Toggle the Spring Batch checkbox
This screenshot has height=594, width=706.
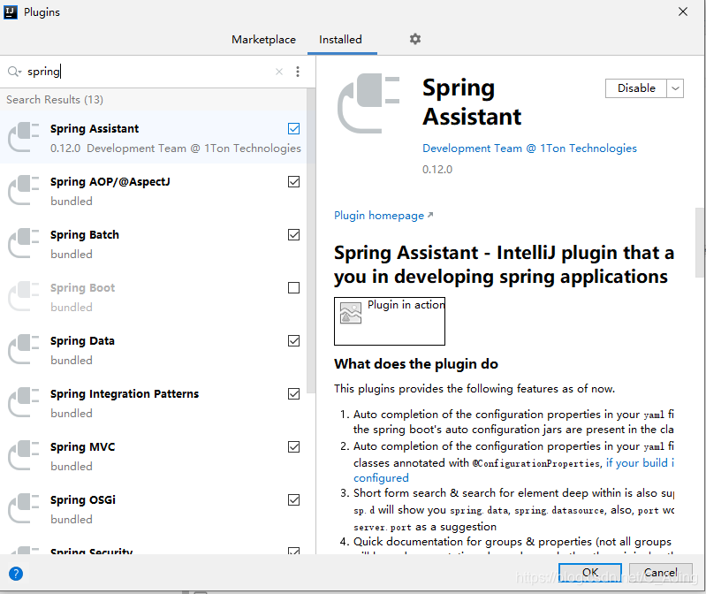click(x=293, y=235)
